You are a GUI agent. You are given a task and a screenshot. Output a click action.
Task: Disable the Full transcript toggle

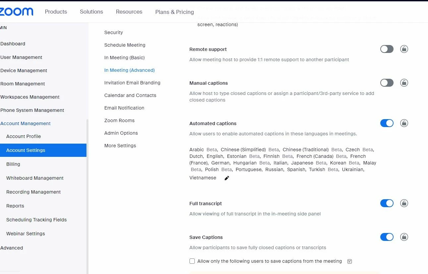[387, 203]
